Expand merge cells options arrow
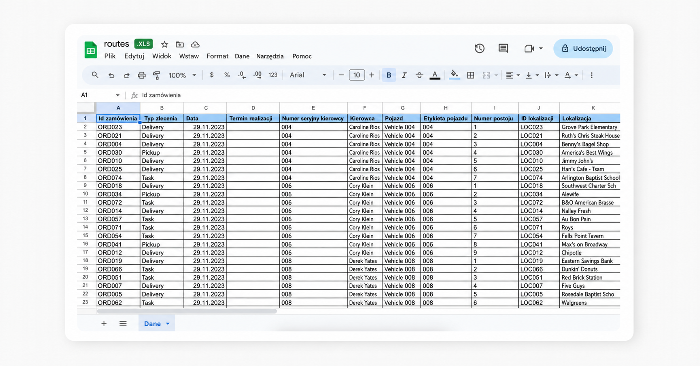The height and width of the screenshot is (366, 700). (x=496, y=75)
